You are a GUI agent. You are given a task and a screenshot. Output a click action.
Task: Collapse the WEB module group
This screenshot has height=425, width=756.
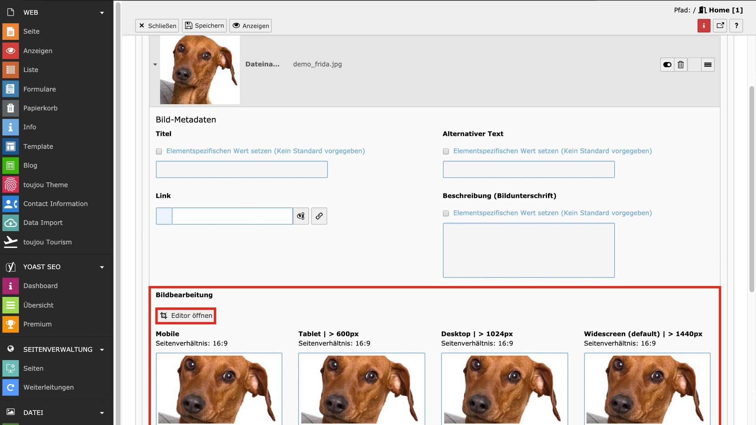click(102, 13)
